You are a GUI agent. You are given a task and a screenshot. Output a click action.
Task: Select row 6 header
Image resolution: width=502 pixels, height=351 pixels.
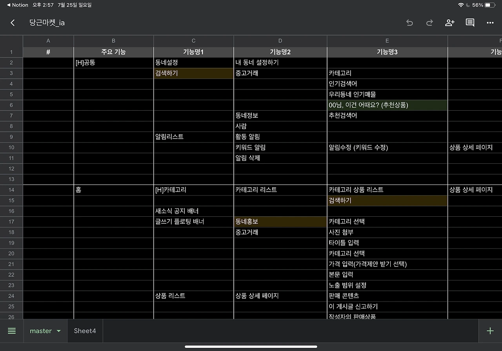(x=11, y=105)
